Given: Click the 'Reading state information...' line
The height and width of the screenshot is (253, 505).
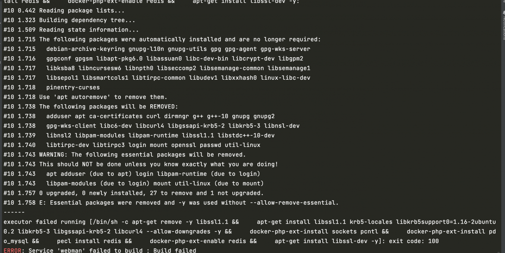Looking at the screenshot, I should click(x=71, y=30).
